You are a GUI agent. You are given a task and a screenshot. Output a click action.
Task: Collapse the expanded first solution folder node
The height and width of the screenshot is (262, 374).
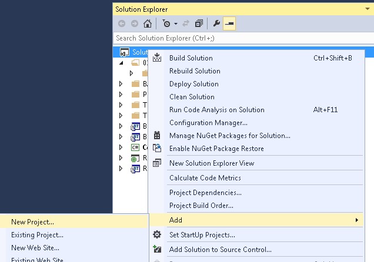click(121, 62)
